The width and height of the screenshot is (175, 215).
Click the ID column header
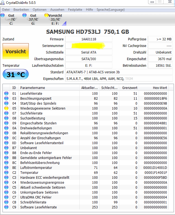coord(14,88)
